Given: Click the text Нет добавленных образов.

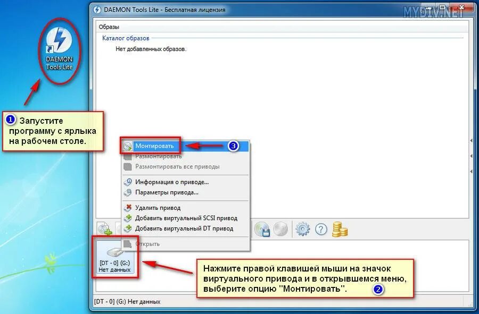Looking at the screenshot, I should (151, 49).
